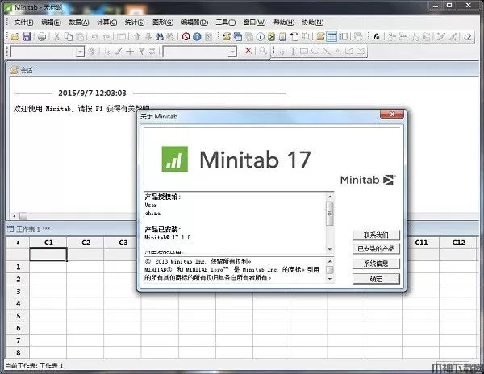Image resolution: width=484 pixels, height=374 pixels.
Task: Open the 图形(G) menu
Action: click(x=163, y=23)
